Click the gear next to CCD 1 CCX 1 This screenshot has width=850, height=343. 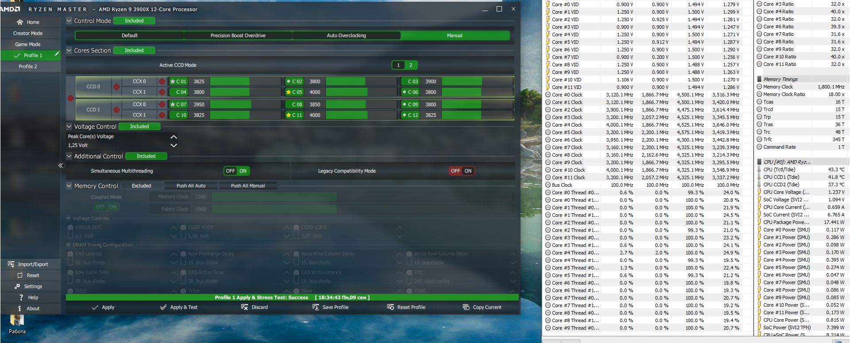click(x=162, y=115)
